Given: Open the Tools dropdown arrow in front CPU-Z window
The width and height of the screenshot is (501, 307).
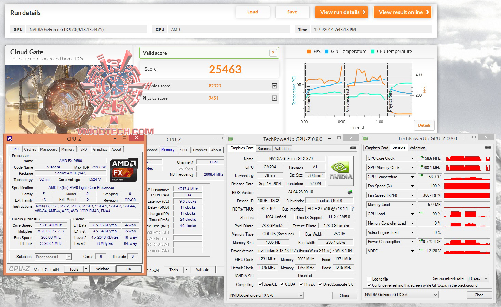Looking at the screenshot, I should tap(86, 269).
